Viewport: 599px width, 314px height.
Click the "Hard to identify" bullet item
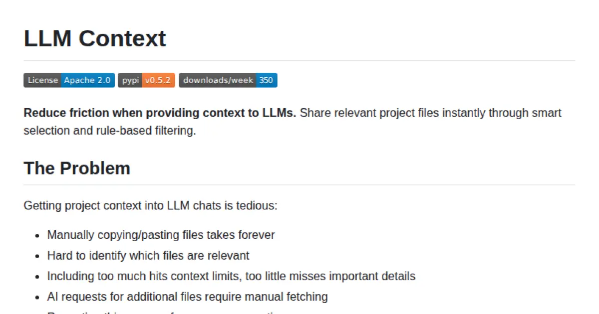coord(148,256)
